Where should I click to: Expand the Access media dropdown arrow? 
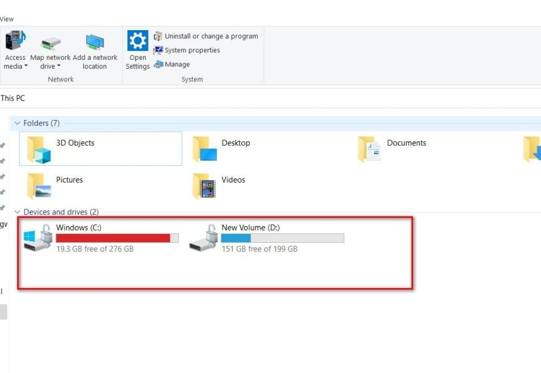[x=26, y=66]
